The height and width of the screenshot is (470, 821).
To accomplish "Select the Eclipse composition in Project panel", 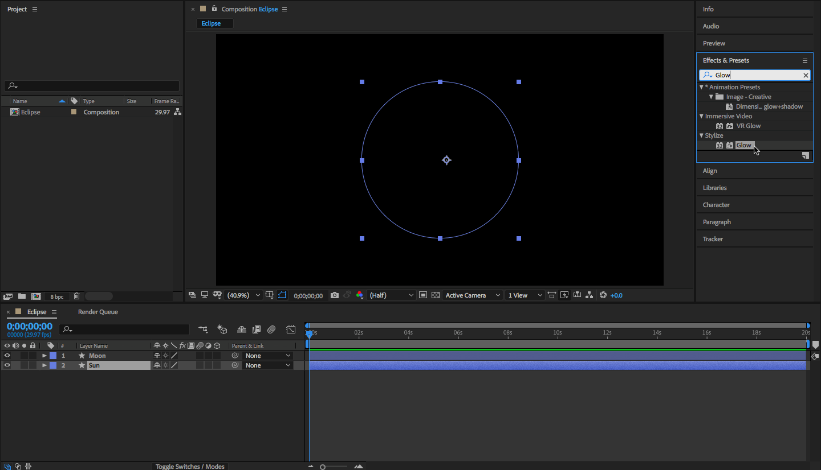I will click(x=31, y=112).
